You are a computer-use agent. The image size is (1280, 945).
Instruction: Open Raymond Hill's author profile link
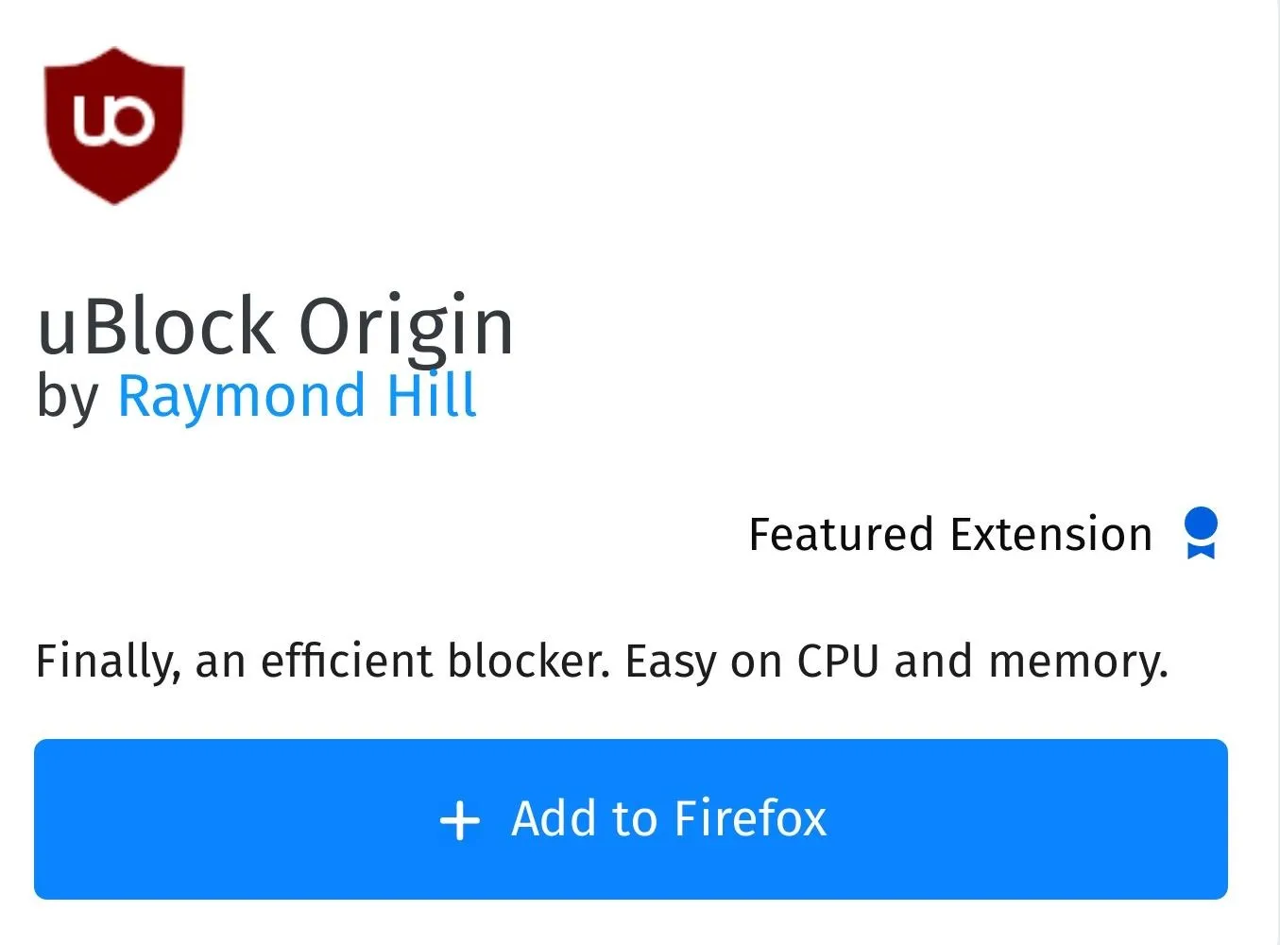click(x=297, y=395)
